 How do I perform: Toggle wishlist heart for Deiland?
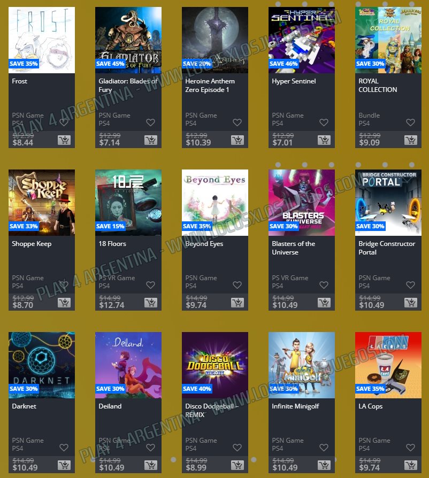click(x=151, y=448)
